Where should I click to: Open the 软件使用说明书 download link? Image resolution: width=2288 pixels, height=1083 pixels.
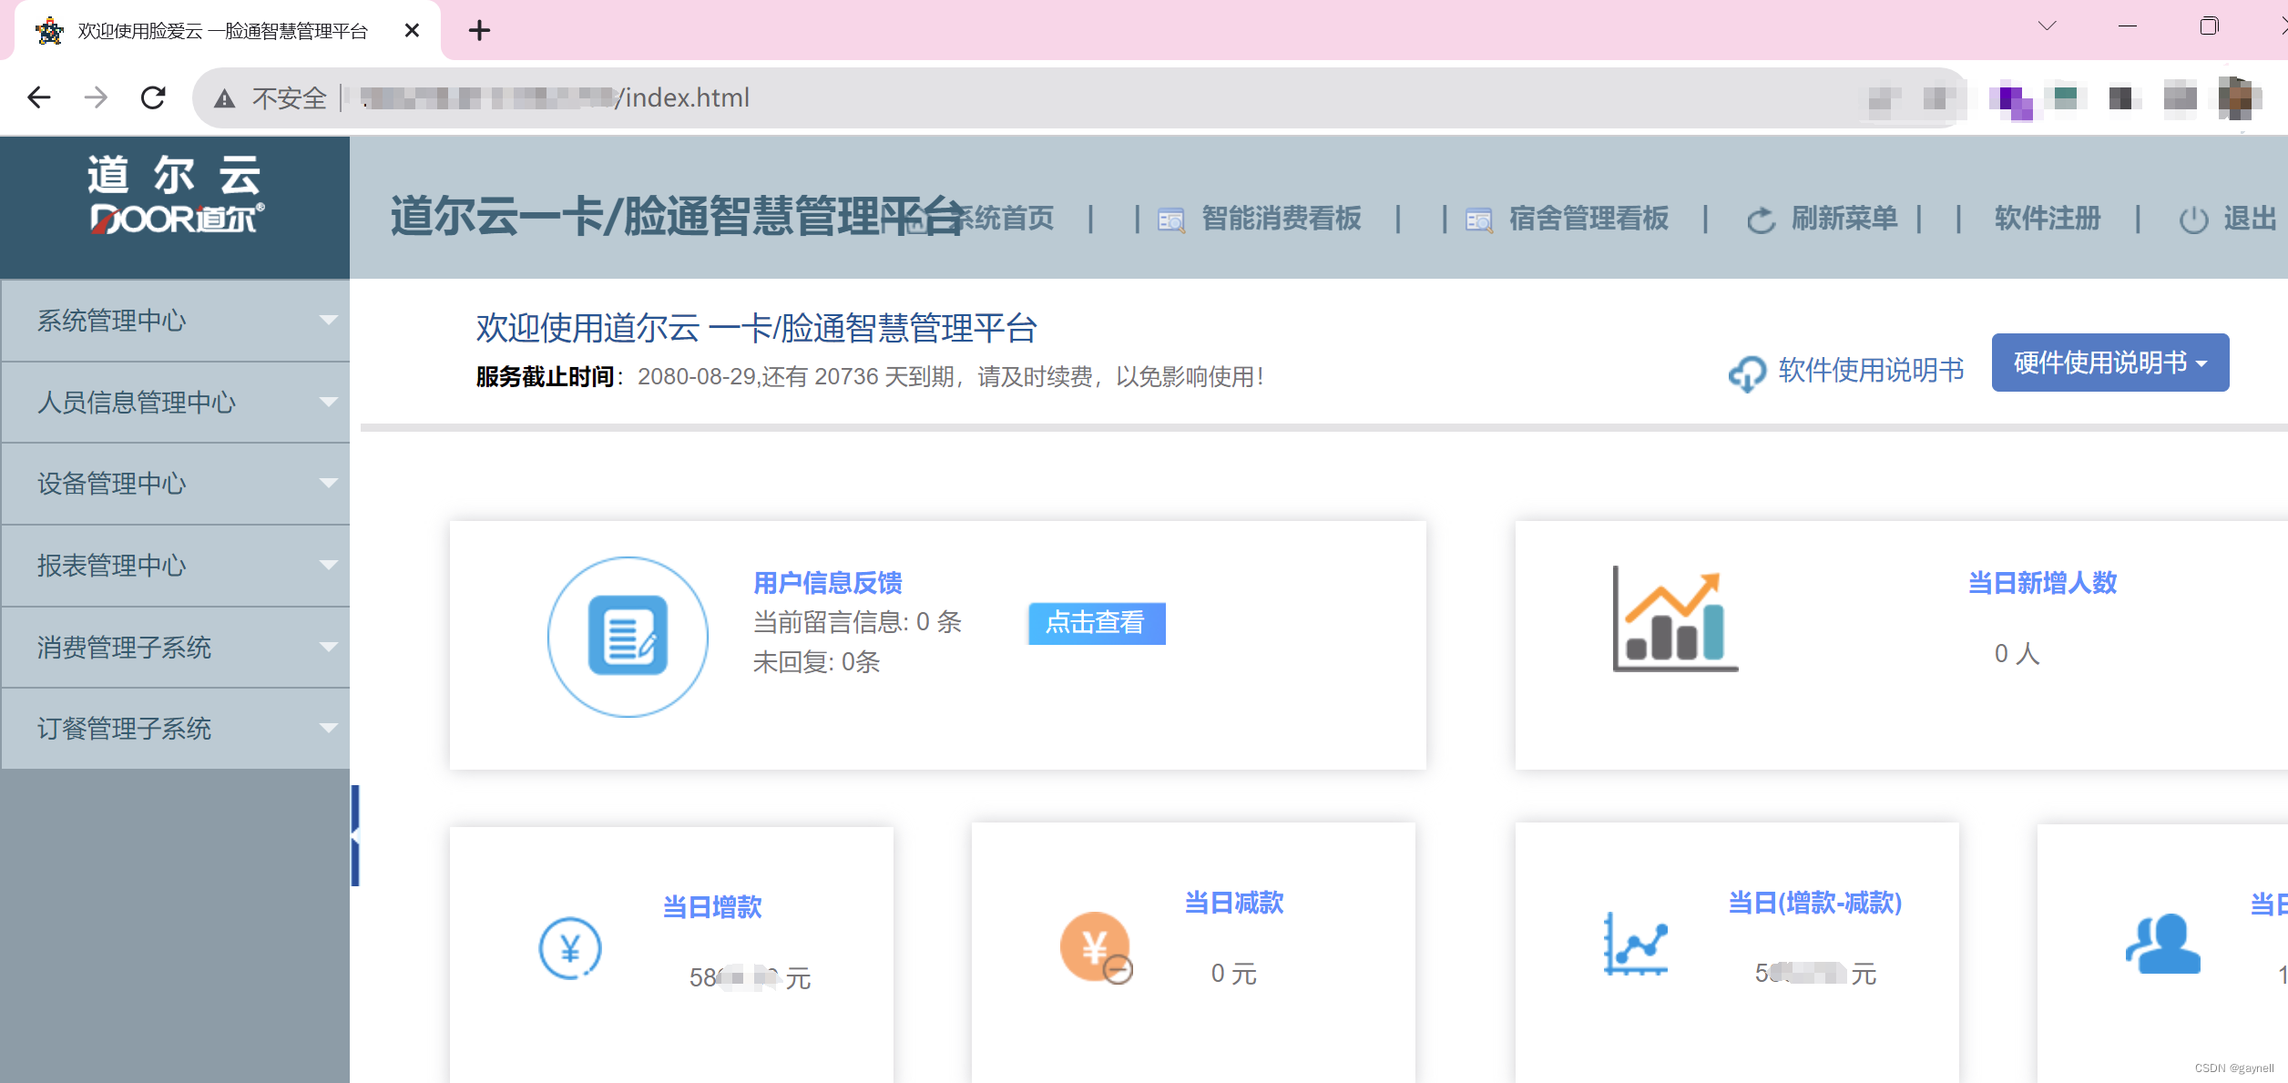(1871, 371)
